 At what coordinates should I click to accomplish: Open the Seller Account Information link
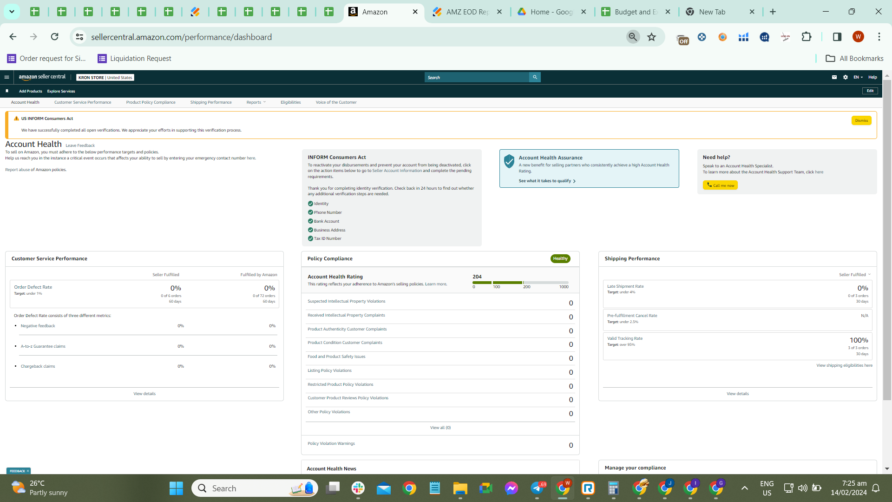point(397,171)
